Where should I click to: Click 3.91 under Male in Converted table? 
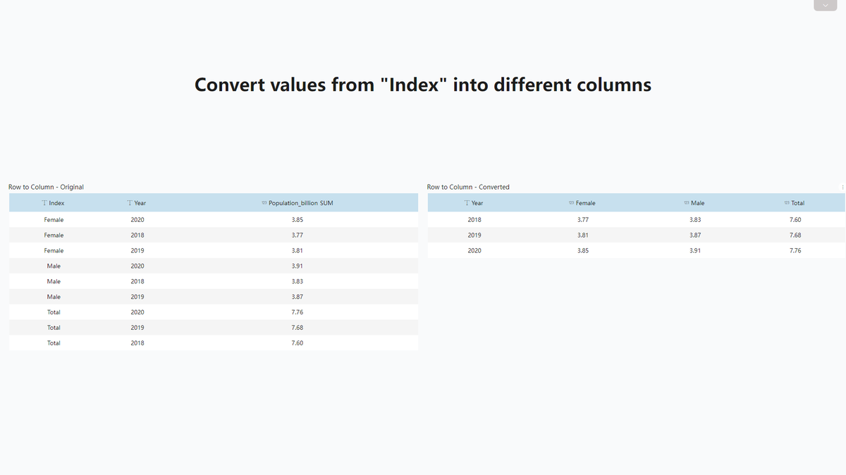695,251
